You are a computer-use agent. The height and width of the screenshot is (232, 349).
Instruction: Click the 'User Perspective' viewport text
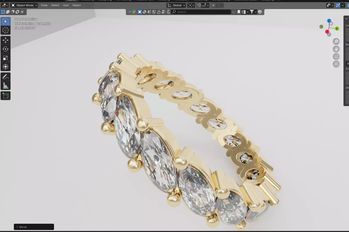tap(26, 19)
